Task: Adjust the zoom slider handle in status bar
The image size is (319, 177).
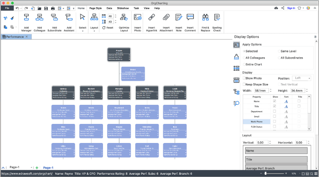Action: click(266, 173)
